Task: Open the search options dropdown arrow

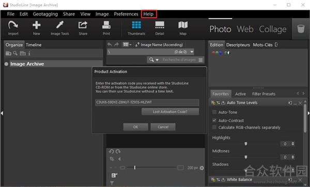Action: pyautogui.click(x=157, y=60)
